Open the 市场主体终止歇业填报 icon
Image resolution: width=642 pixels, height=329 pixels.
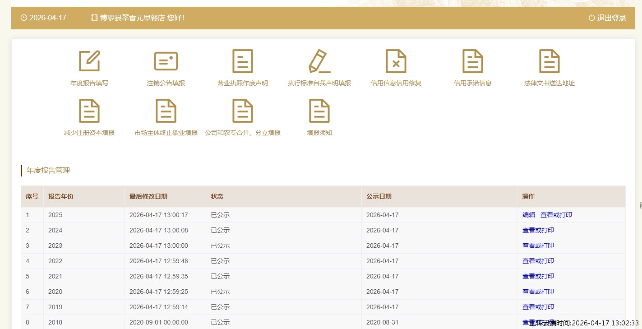coord(166,111)
